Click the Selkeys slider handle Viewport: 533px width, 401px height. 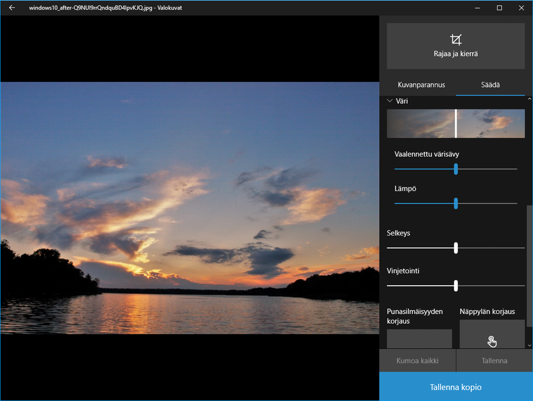pyautogui.click(x=456, y=248)
